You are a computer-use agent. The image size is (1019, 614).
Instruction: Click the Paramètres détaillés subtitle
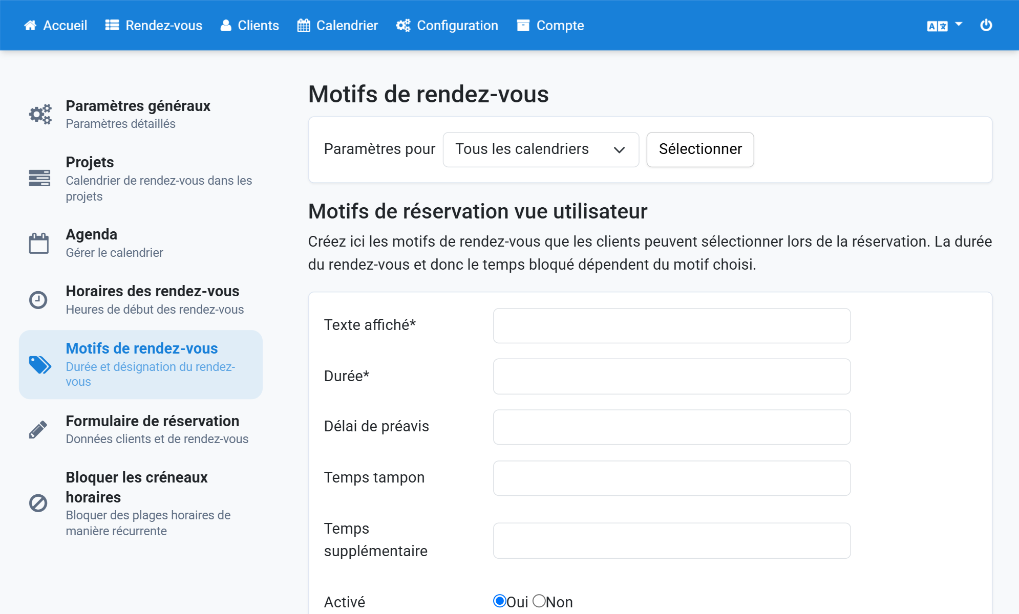coord(120,124)
